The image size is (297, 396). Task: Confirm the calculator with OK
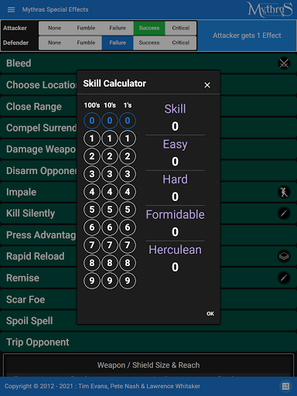[210, 314]
